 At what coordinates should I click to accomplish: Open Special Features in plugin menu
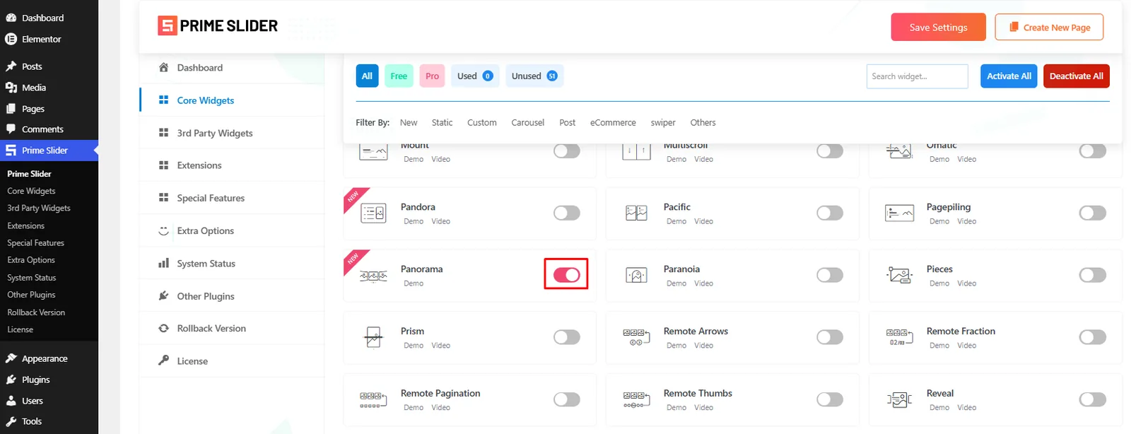[232, 198]
